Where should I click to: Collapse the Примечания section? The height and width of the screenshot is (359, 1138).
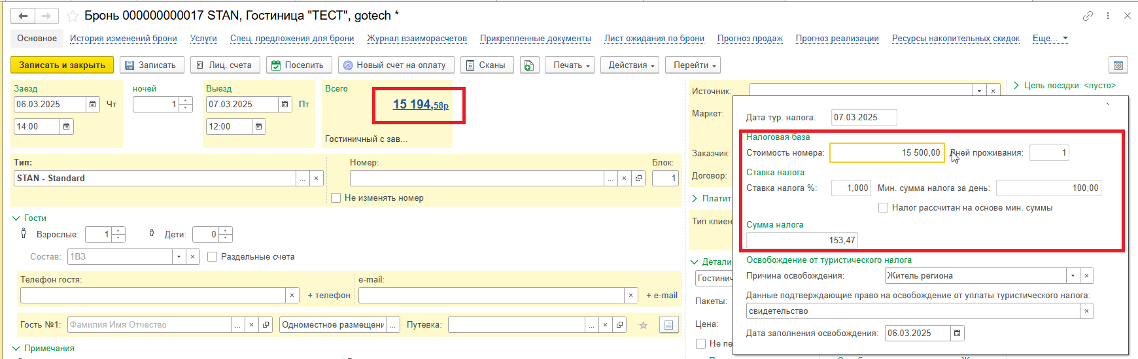16,349
